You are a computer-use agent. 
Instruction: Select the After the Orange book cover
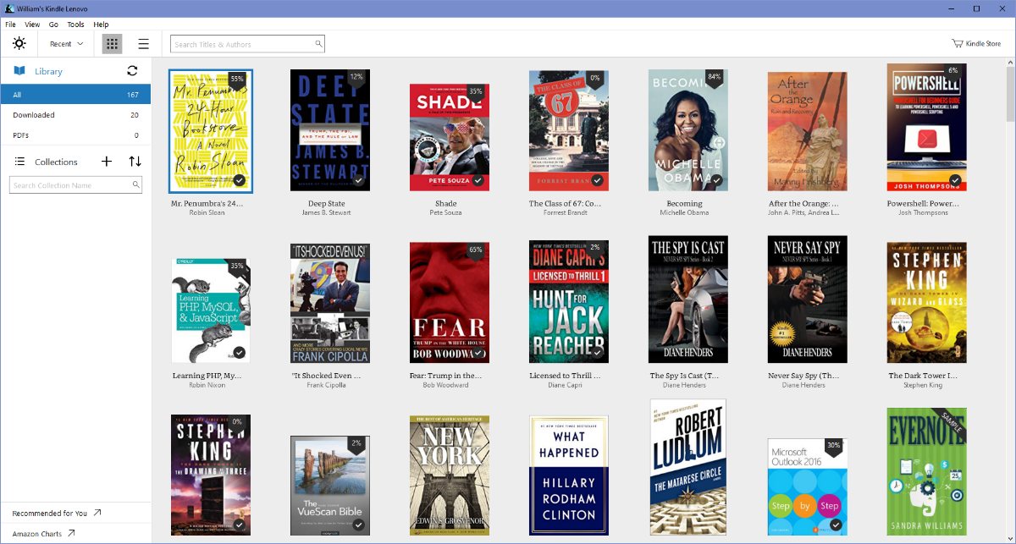tap(808, 131)
